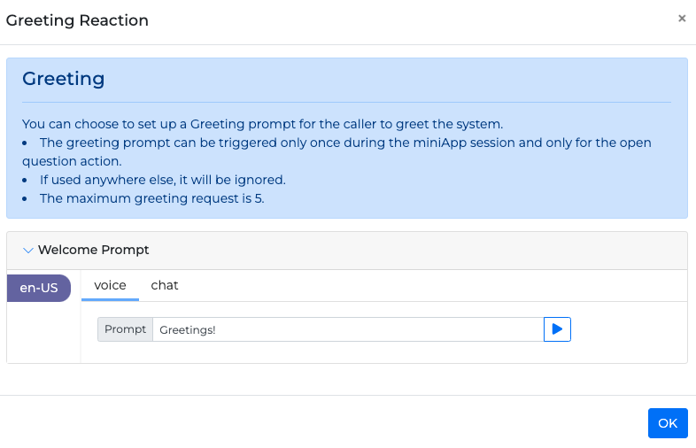Click the Greeting heading in the info box
Screen dimensions: 696x448
tap(64, 79)
